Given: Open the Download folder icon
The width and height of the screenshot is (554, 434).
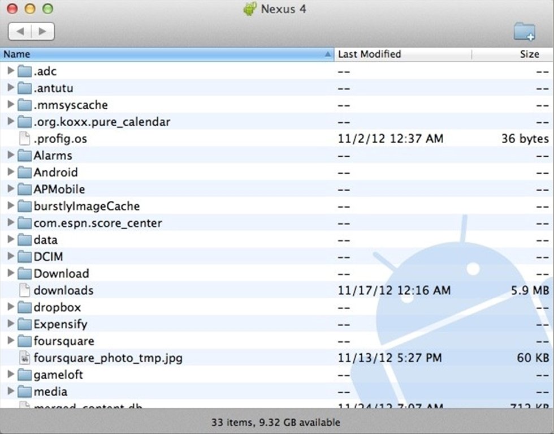Looking at the screenshot, I should tap(25, 273).
